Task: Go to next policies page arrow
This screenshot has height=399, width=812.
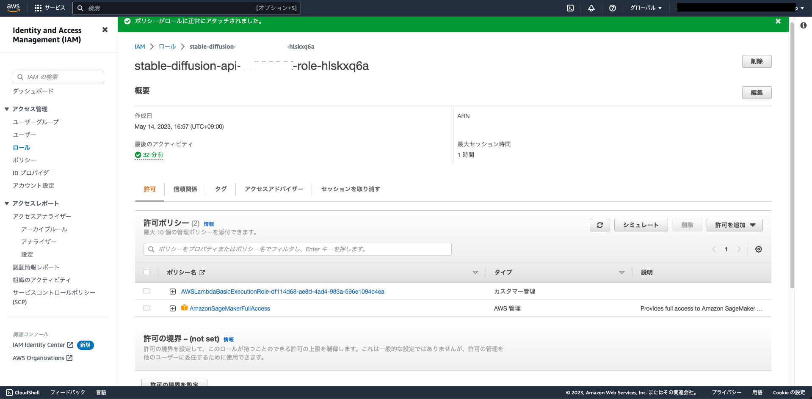Action: pyautogui.click(x=739, y=249)
